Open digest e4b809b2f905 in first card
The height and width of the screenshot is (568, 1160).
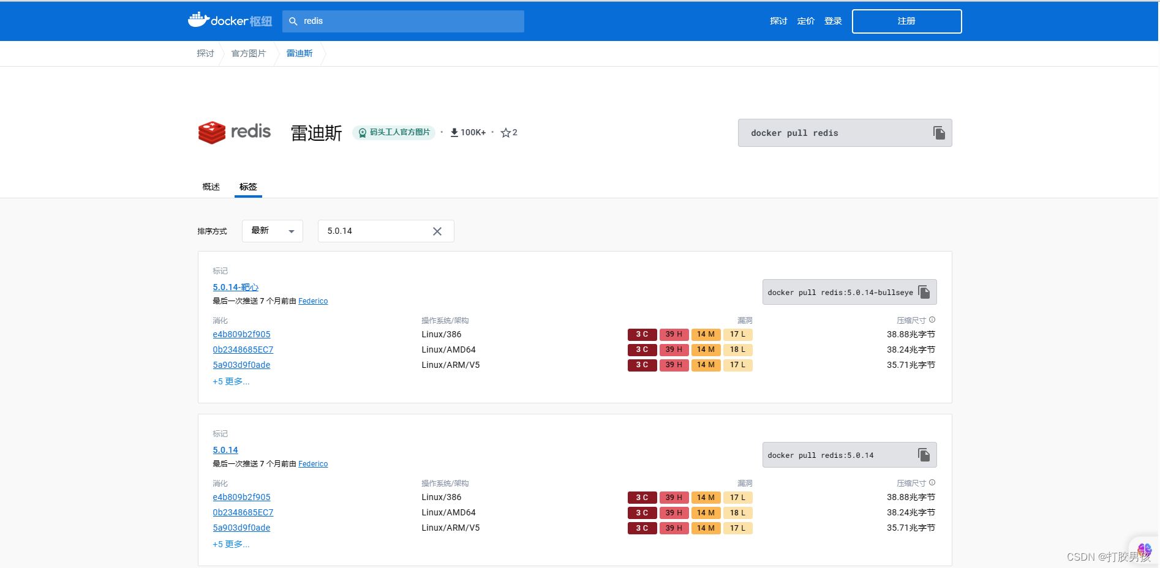[x=241, y=334]
